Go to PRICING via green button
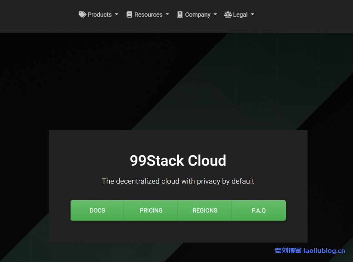 [x=151, y=210]
